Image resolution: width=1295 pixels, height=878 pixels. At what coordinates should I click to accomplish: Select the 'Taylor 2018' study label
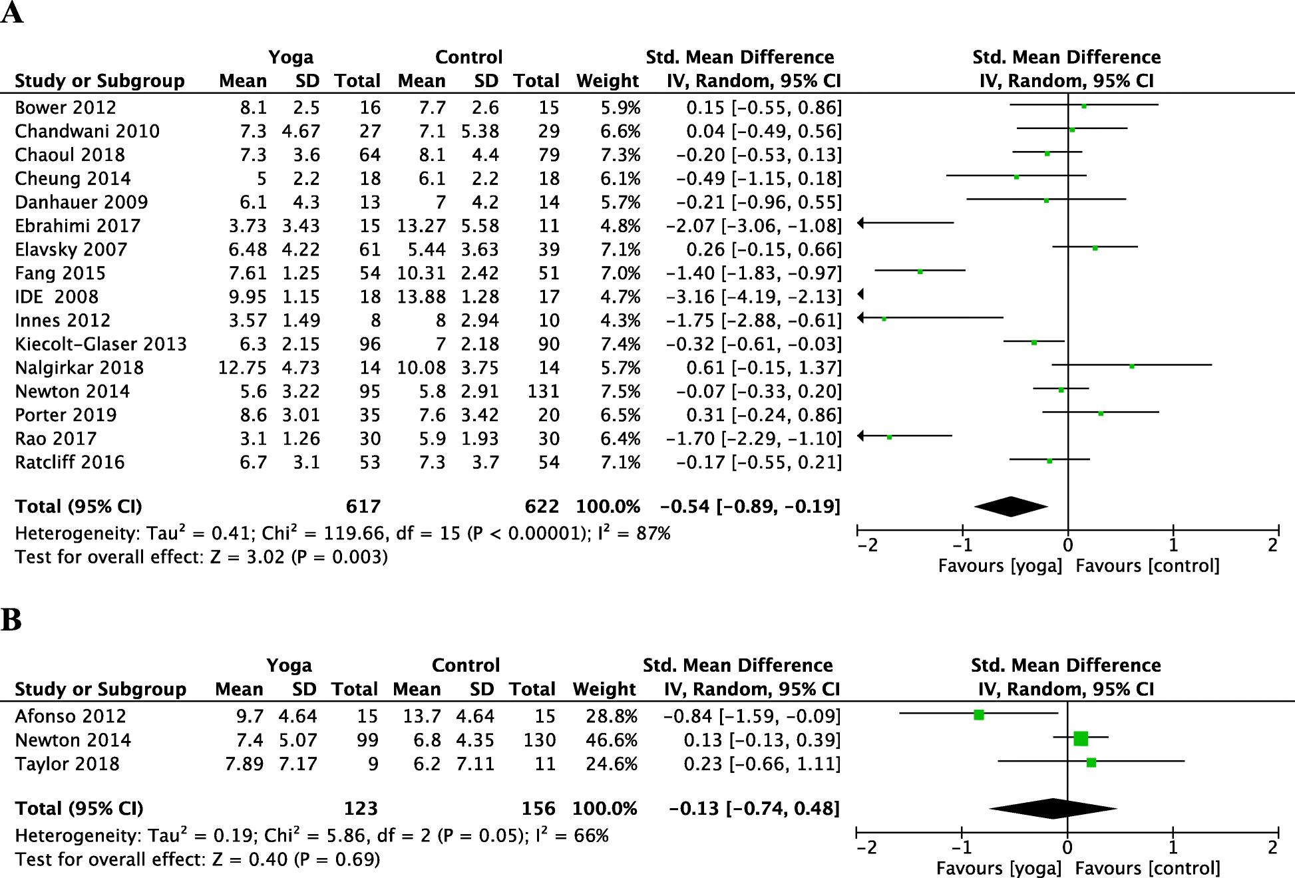67,764
